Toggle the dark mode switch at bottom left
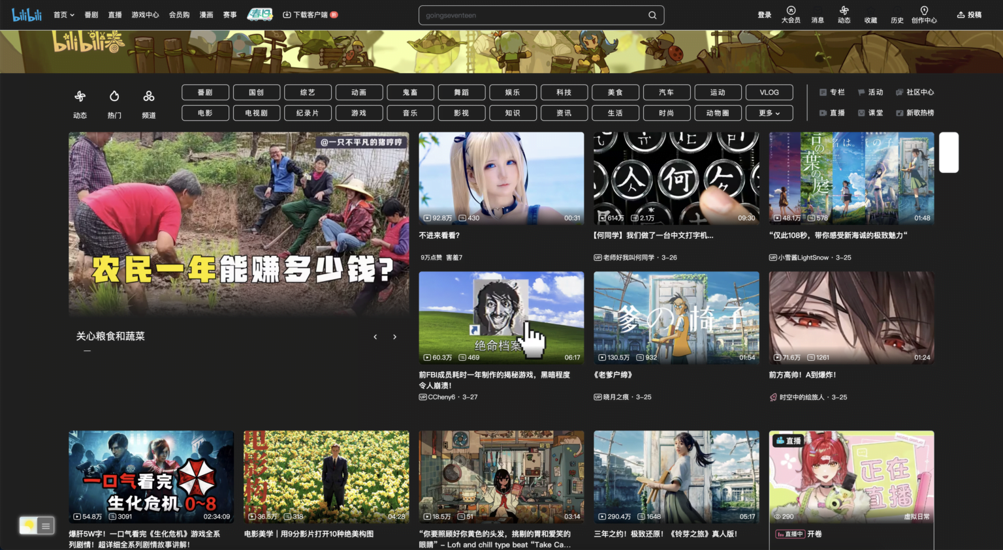The height and width of the screenshot is (550, 1003). pyautogui.click(x=27, y=525)
